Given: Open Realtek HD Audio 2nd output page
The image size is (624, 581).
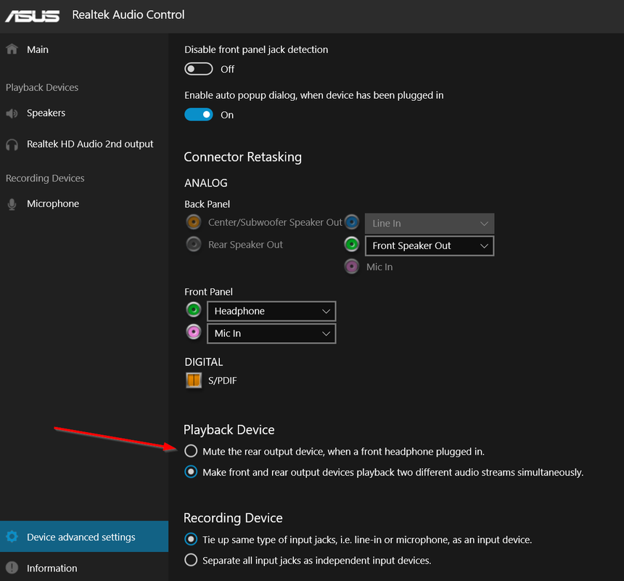Looking at the screenshot, I should point(84,144).
